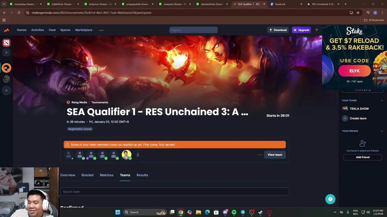
Task: Open Telegram from the taskbar
Action: pyautogui.click(x=243, y=212)
